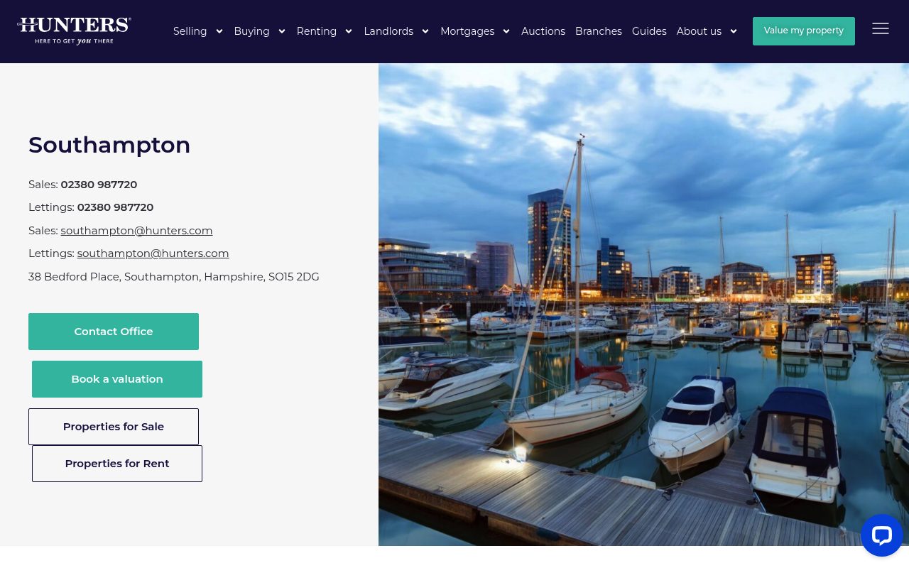This screenshot has height=568, width=909.
Task: Open the Guides page
Action: (649, 31)
